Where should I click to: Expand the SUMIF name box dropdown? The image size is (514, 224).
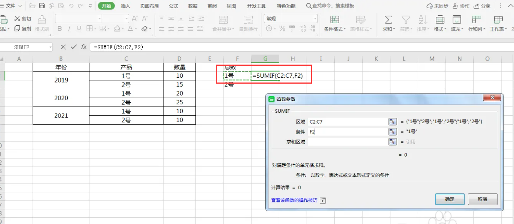pyautogui.click(x=50, y=47)
